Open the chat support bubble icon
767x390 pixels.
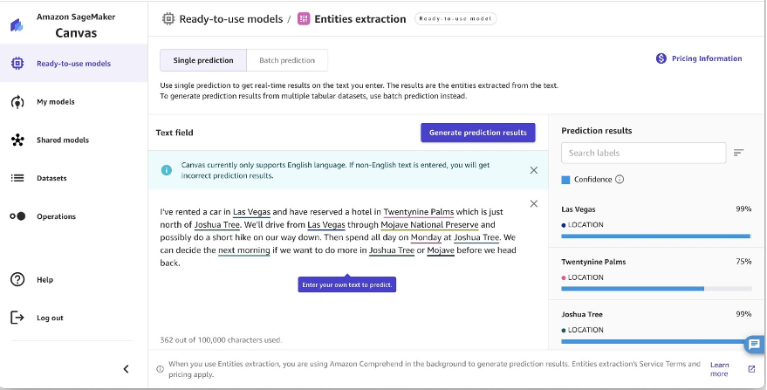pos(754,344)
